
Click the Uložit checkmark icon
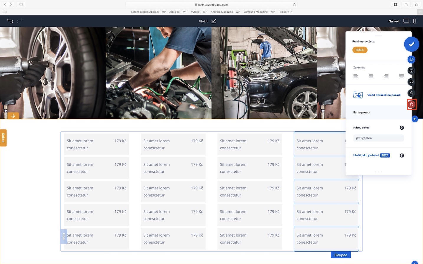[214, 21]
